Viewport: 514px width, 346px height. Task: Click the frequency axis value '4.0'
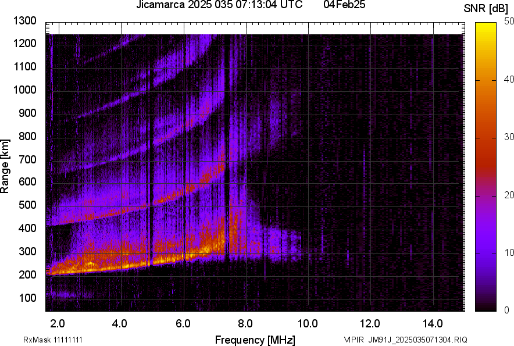click(120, 324)
